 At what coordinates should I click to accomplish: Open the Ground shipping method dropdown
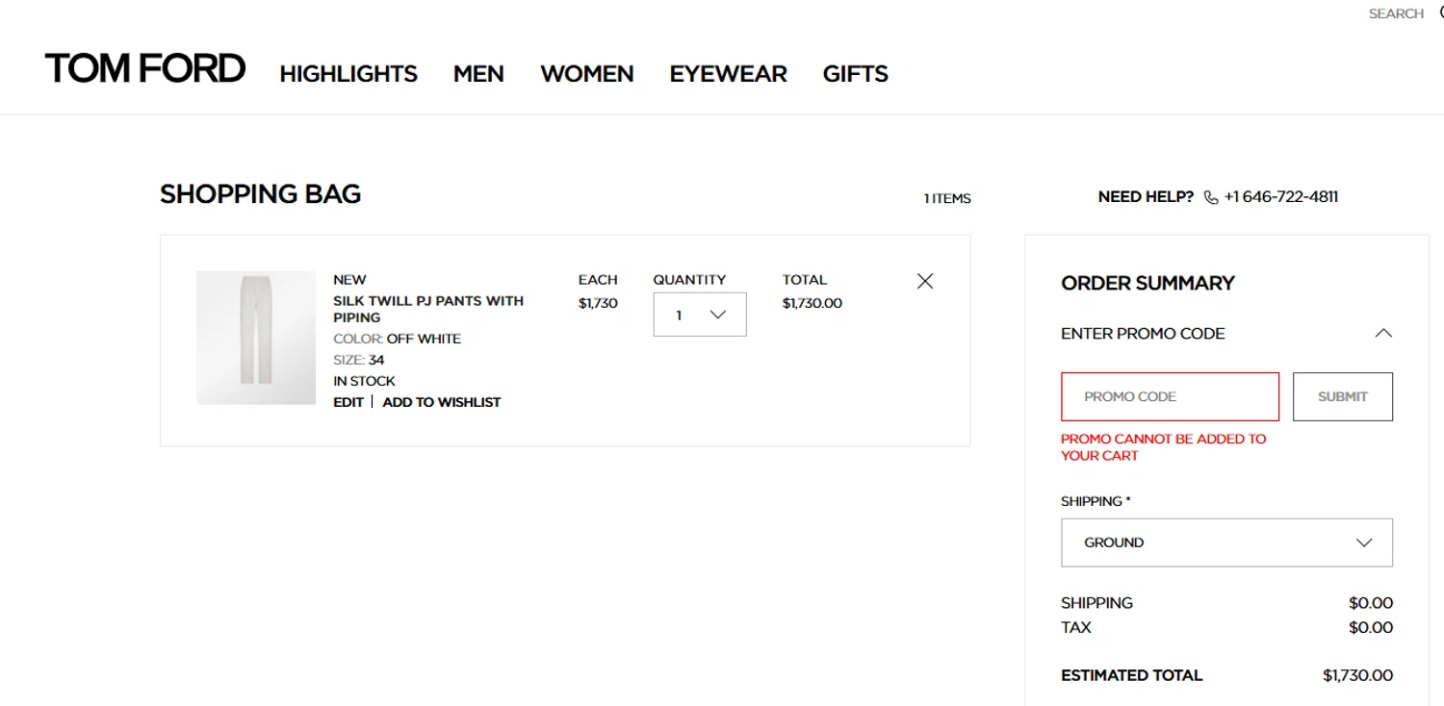point(1226,542)
